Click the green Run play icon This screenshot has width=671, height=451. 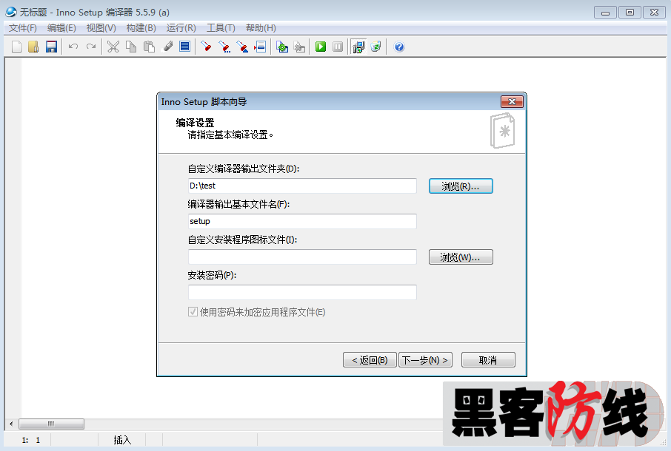321,47
